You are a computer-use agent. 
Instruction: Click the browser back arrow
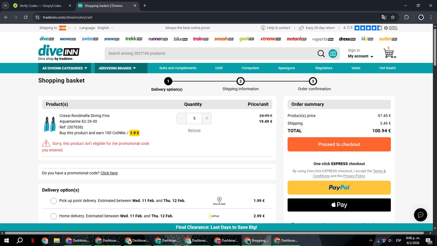pyautogui.click(x=6, y=17)
